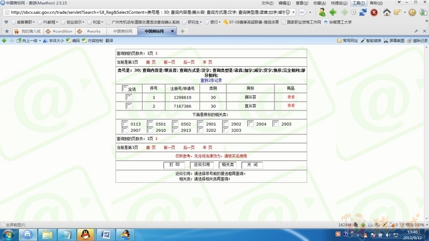The height and width of the screenshot is (241, 429).
Task: Open 国家职业资格工作网 bookmark
Action: click(x=302, y=22)
